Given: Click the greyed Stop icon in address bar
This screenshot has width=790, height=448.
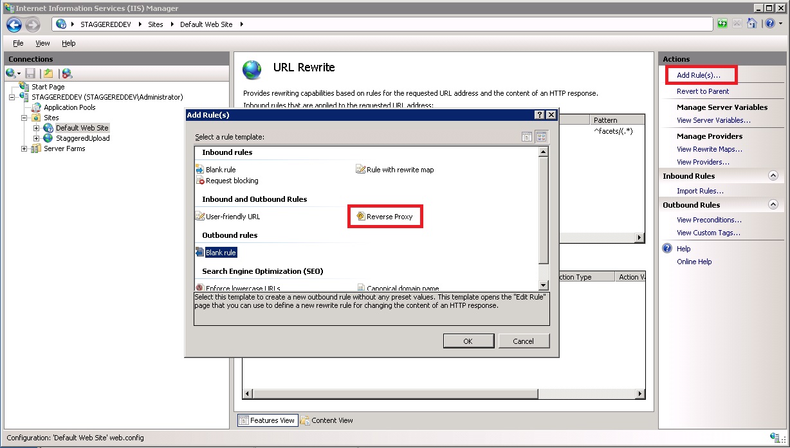Looking at the screenshot, I should tap(737, 24).
